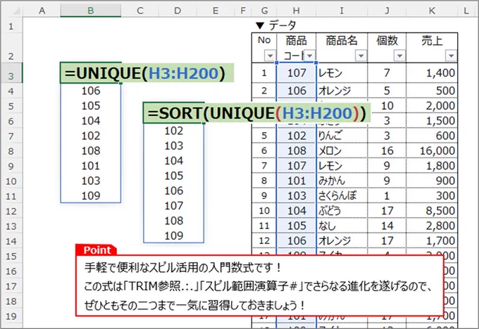Image resolution: width=479 pixels, height=329 pixels.
Task: Open the 商品名 column filter dropdown
Action: click(x=361, y=56)
